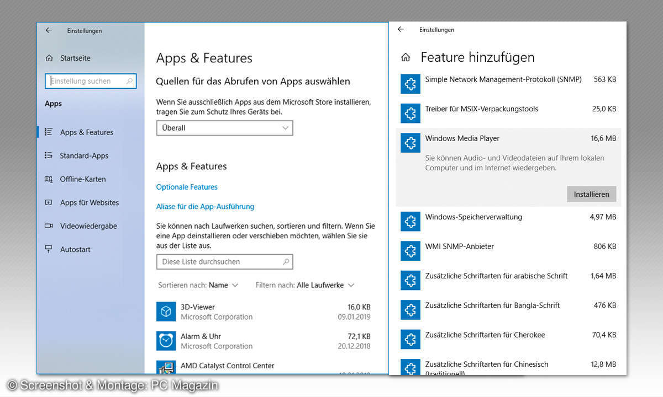Select Videowiedergabe camera icon
The width and height of the screenshot is (663, 397).
(x=49, y=226)
